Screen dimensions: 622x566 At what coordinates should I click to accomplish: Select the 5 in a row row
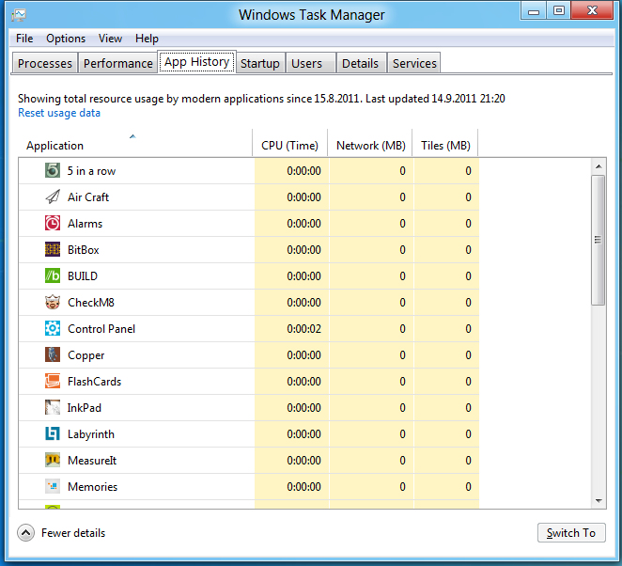(249, 171)
